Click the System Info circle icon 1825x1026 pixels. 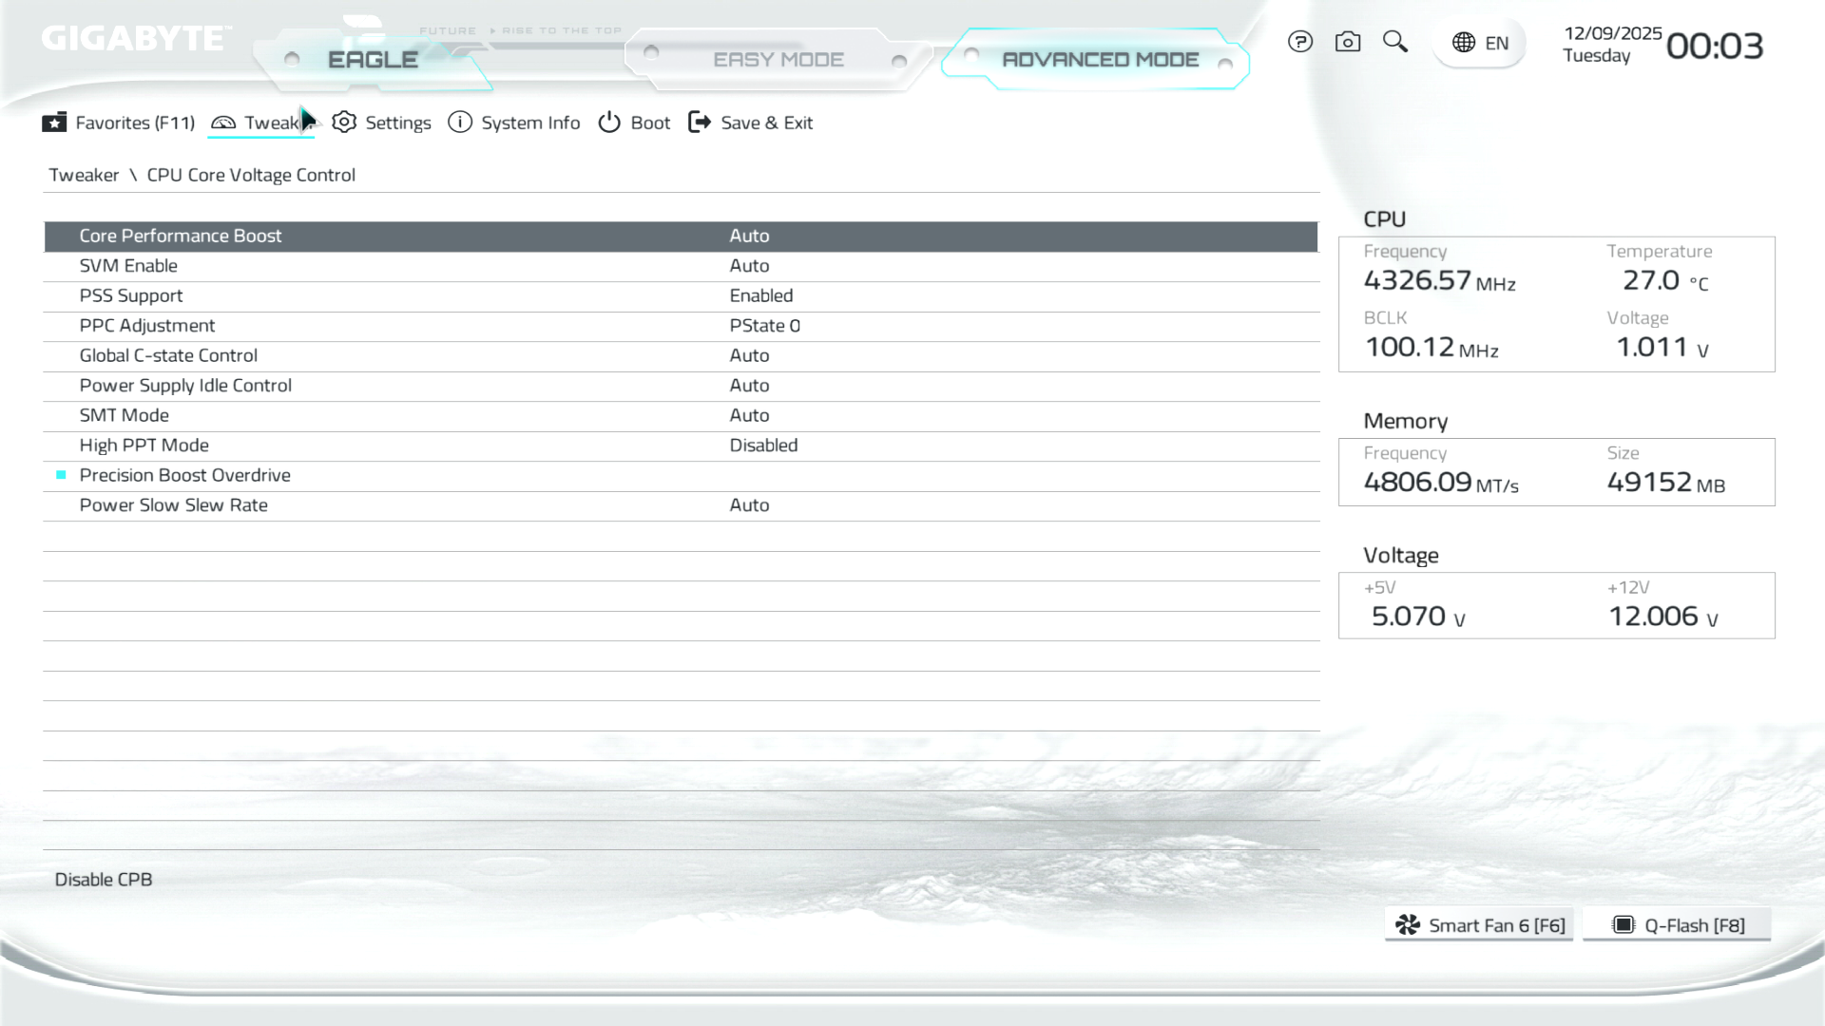[x=460, y=123]
